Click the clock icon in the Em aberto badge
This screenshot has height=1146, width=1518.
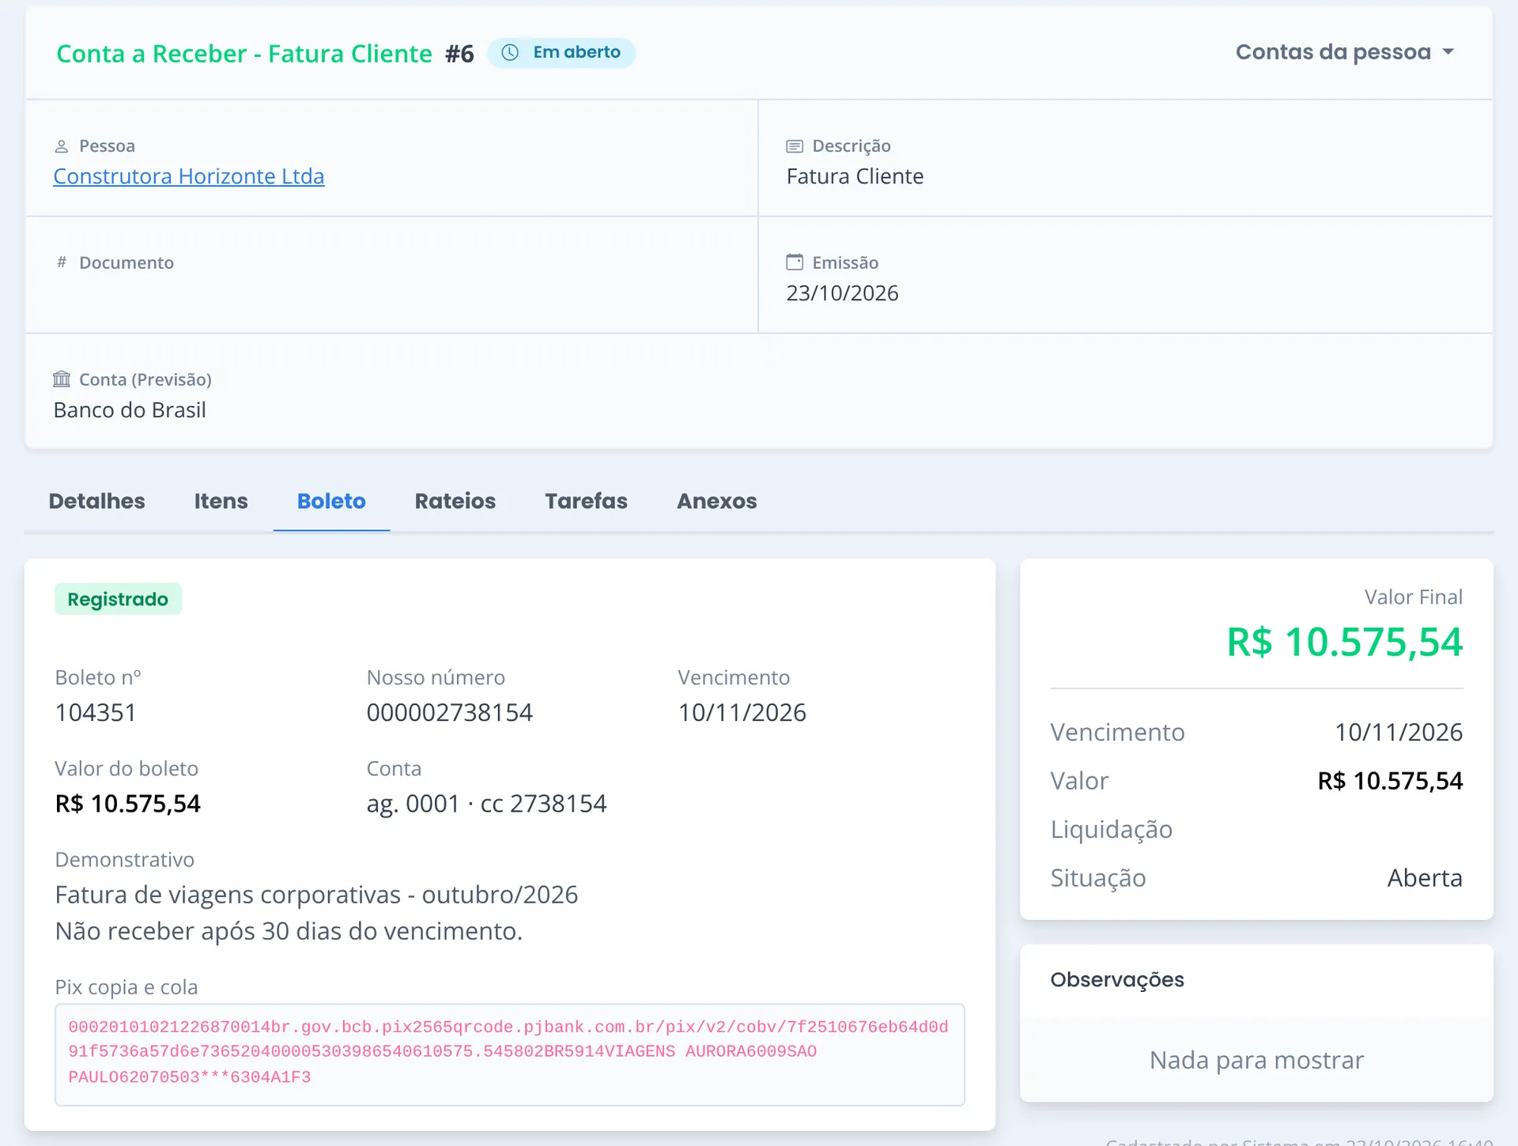(511, 52)
